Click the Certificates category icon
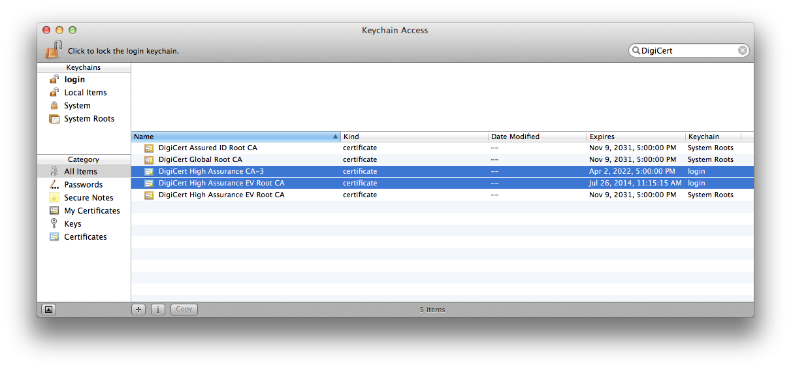 pyautogui.click(x=54, y=236)
